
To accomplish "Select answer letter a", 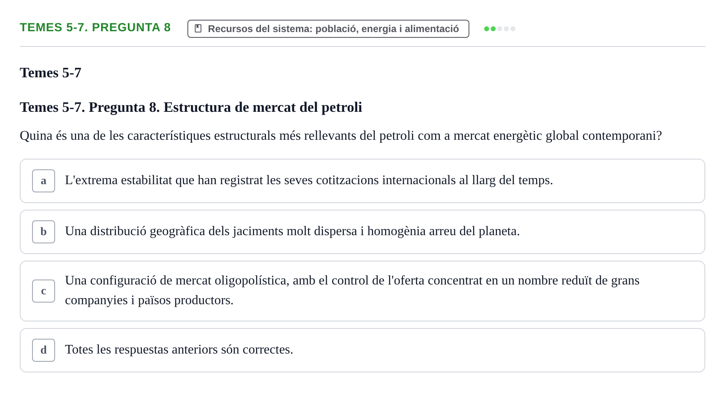I will (44, 181).
